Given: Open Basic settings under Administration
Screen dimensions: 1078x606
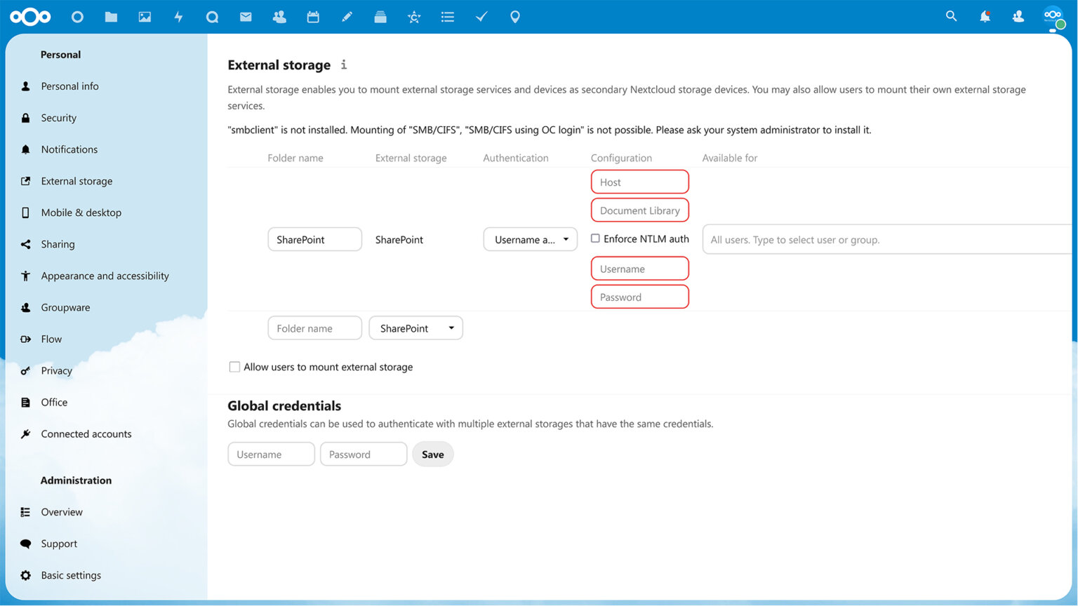Looking at the screenshot, I should pos(70,575).
